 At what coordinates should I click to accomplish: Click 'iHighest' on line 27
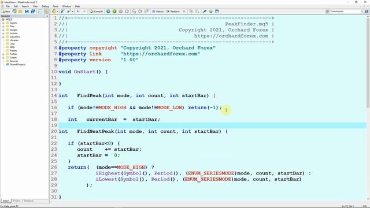click(x=108, y=173)
